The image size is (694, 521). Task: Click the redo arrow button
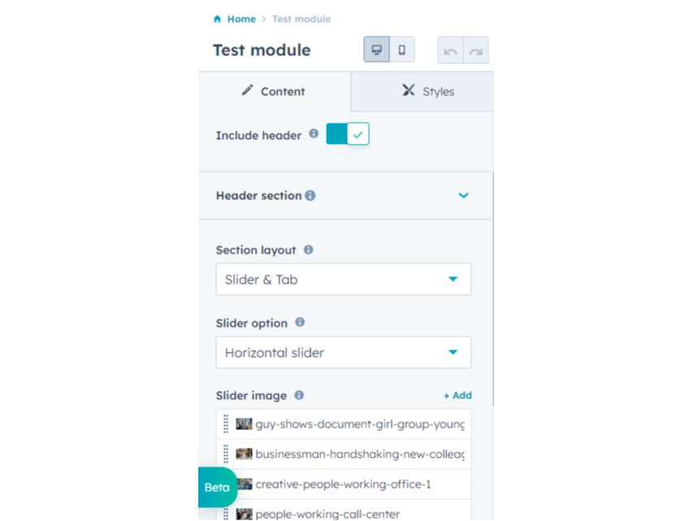[475, 50]
